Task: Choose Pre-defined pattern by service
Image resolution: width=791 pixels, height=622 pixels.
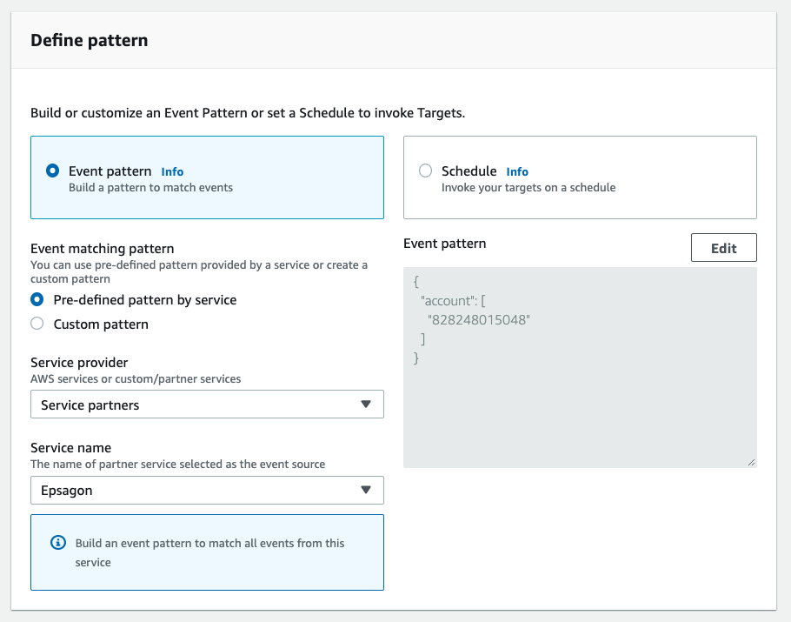Action: (37, 299)
